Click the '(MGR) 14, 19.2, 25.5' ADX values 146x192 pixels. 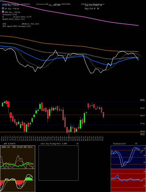(30, 24)
